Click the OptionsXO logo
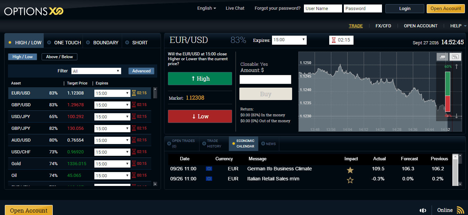 (33, 11)
